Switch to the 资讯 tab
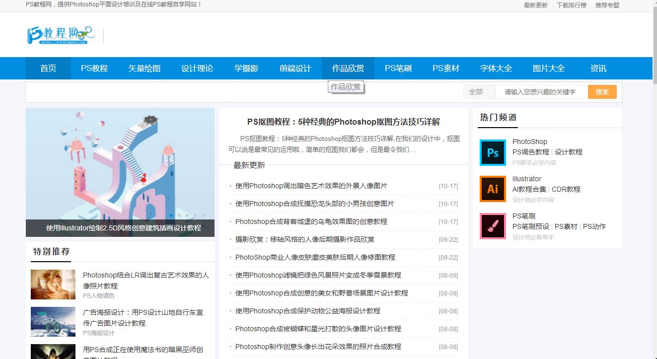The height and width of the screenshot is (359, 657). (598, 68)
